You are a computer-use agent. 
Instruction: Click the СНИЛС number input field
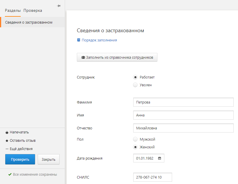pos(153,177)
